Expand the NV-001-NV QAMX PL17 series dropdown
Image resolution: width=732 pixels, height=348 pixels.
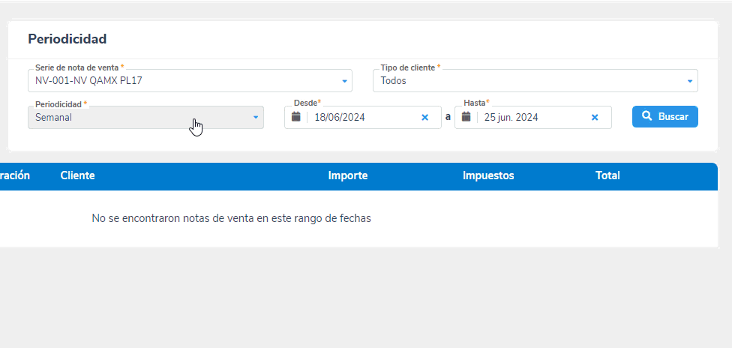coord(187,81)
